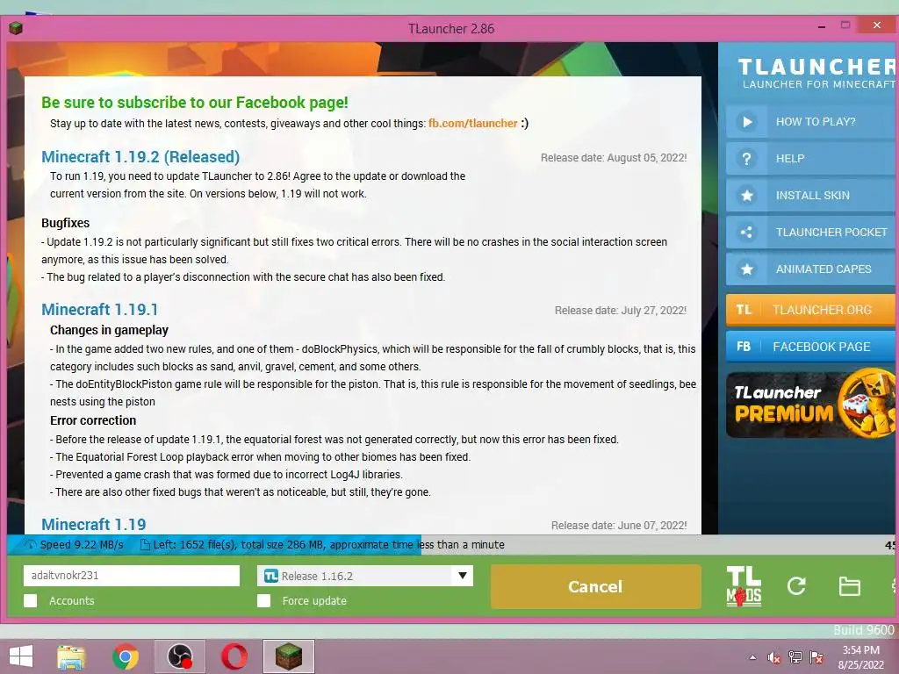Open File Explorer from the taskbar
Image resolution: width=899 pixels, height=674 pixels.
(x=71, y=656)
